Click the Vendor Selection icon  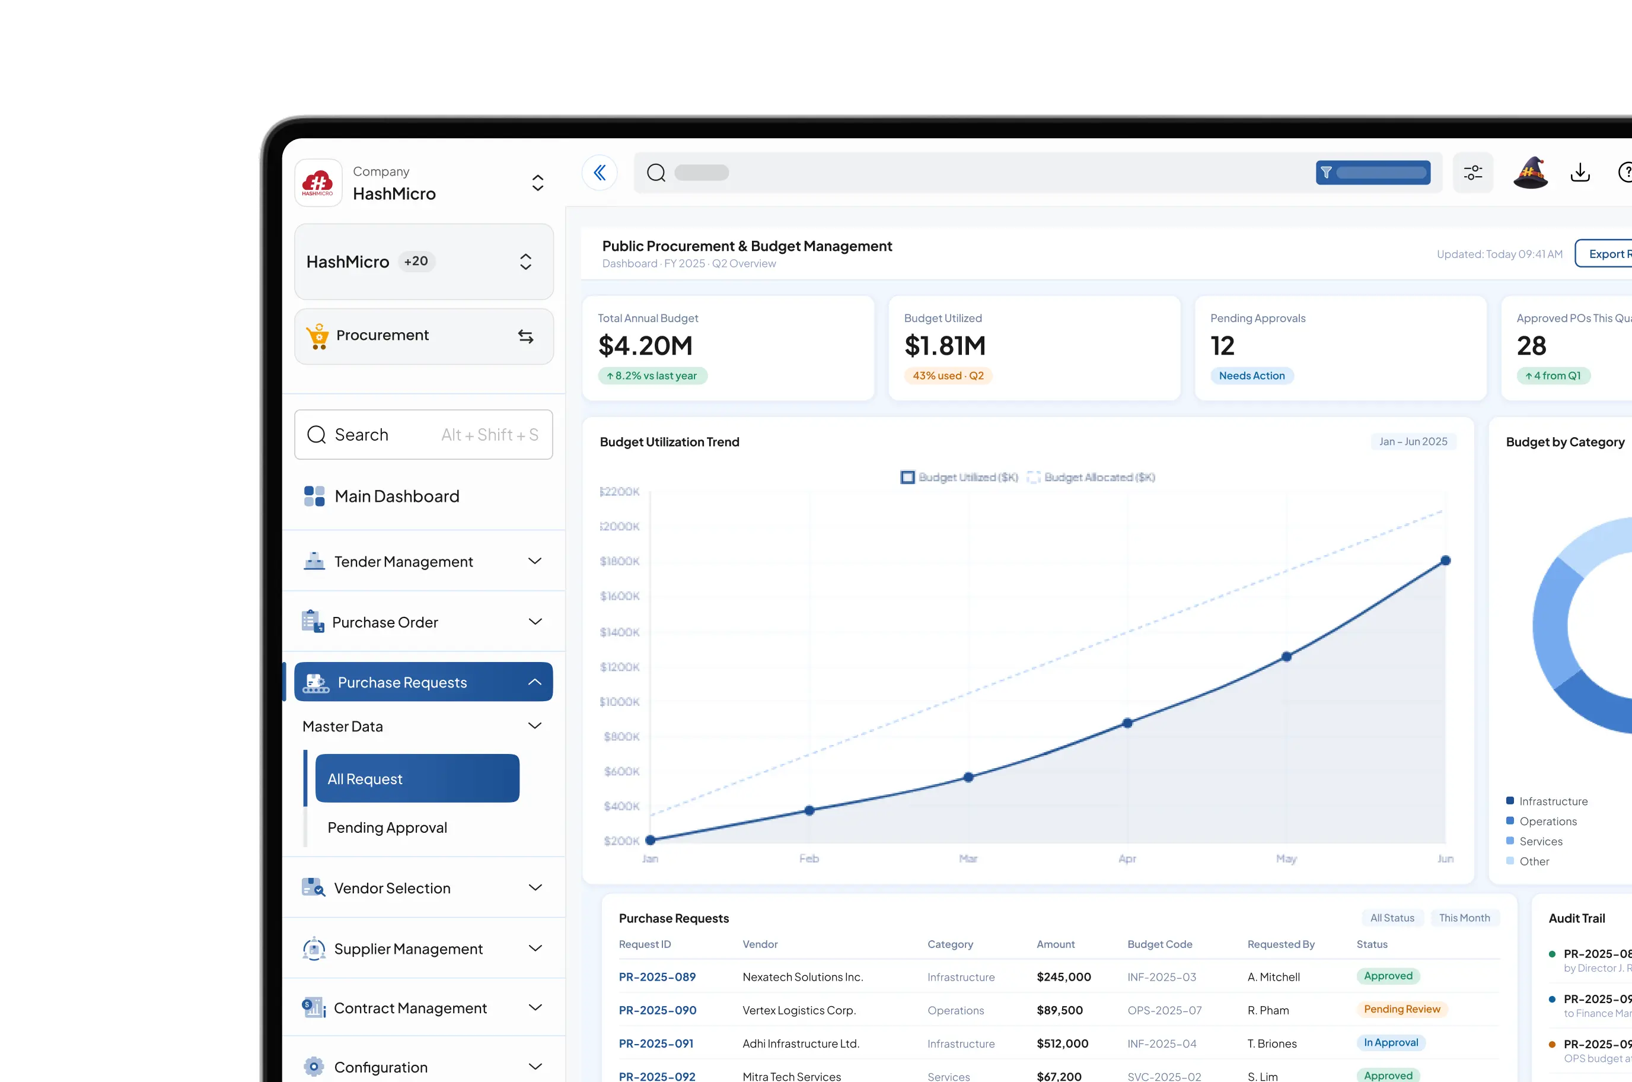coord(314,887)
